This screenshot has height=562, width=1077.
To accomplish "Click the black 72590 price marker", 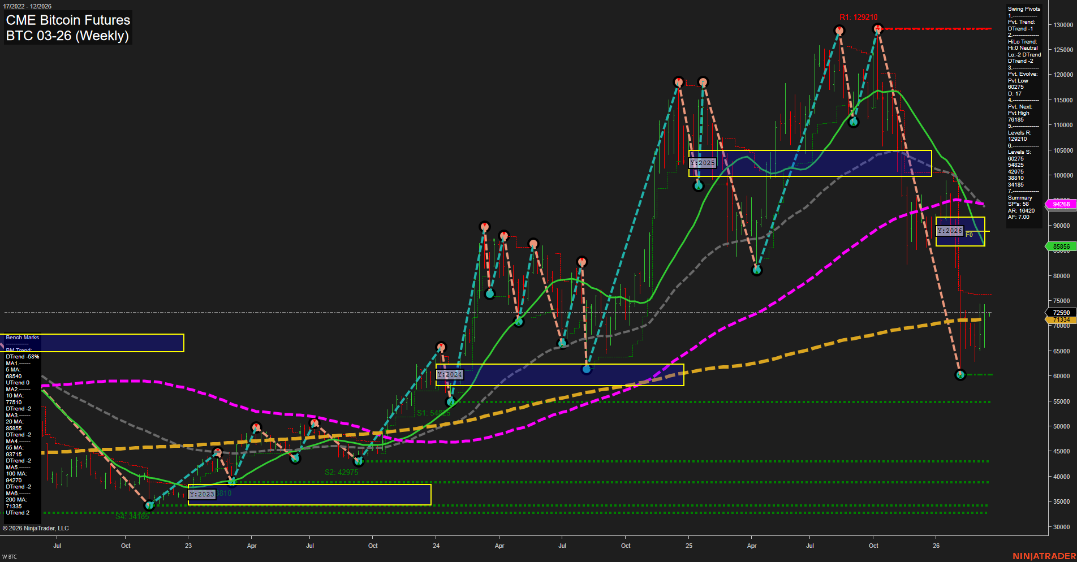I will coord(1059,312).
